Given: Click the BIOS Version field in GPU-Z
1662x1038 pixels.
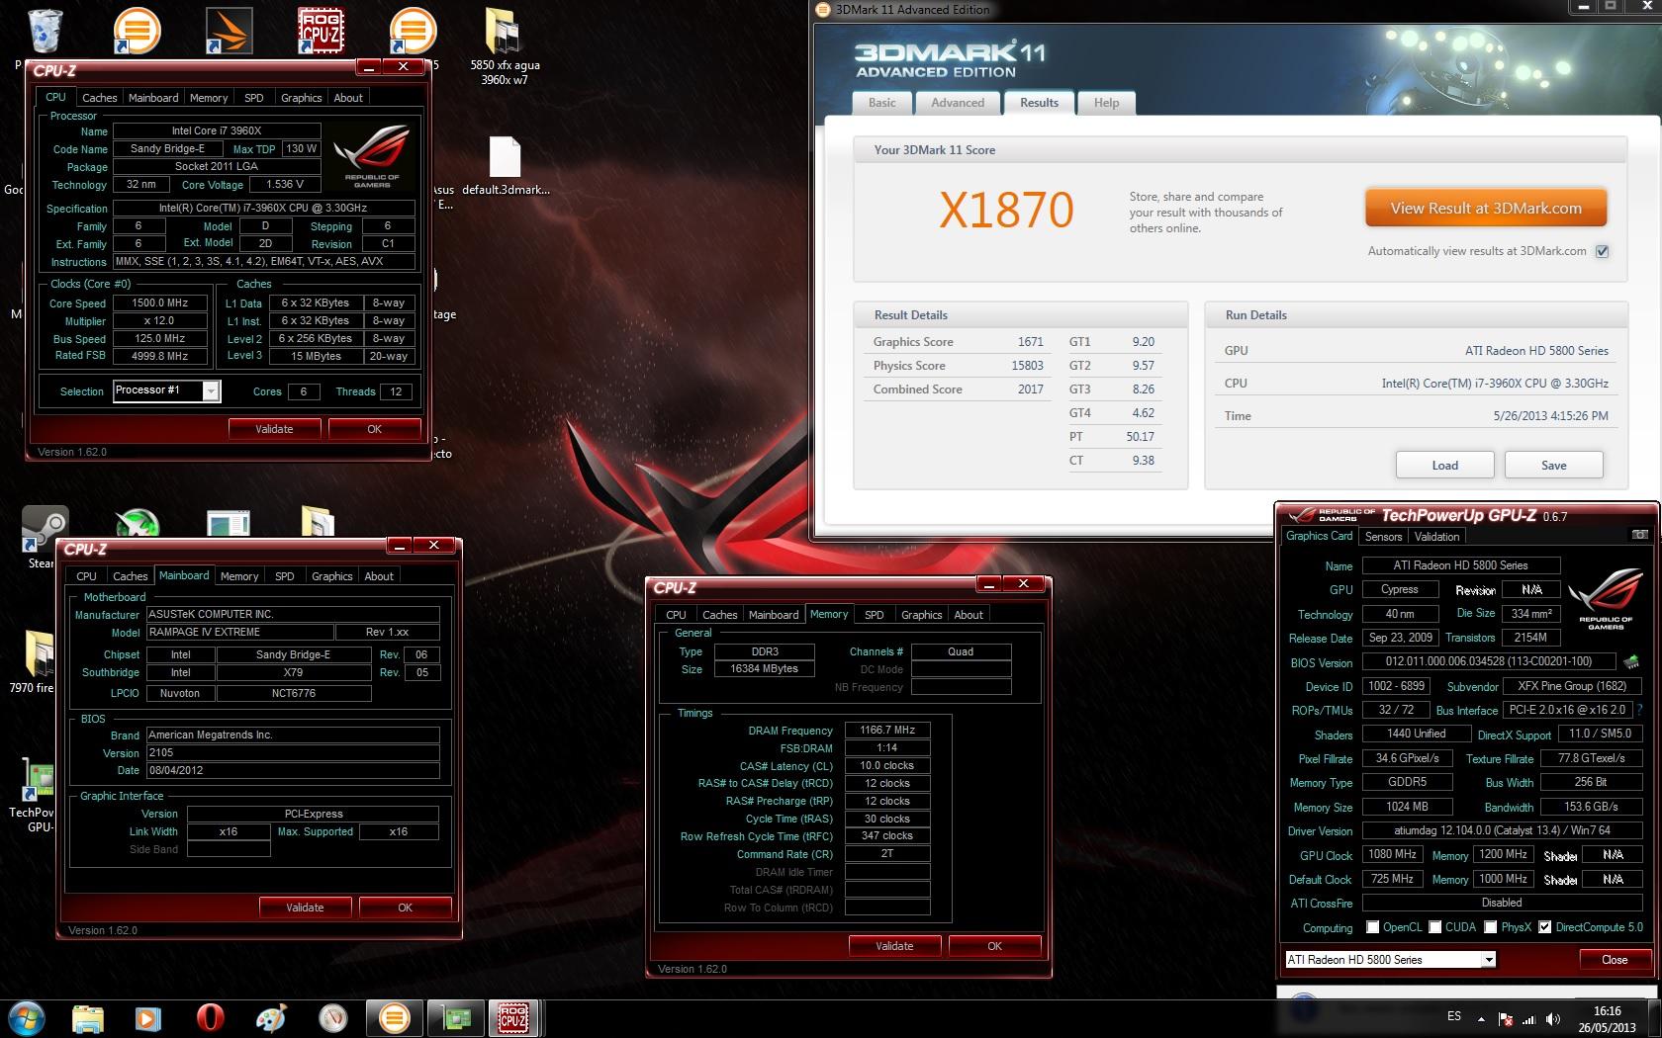Looking at the screenshot, I should 1488,661.
